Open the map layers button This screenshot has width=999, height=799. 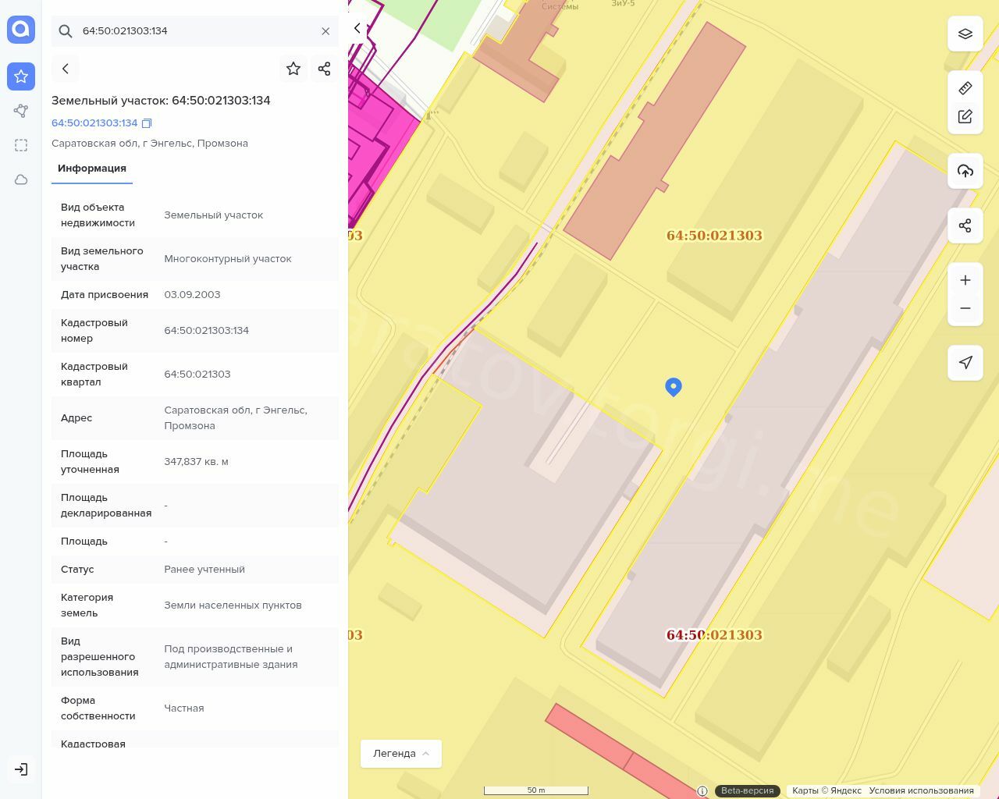[x=965, y=34]
